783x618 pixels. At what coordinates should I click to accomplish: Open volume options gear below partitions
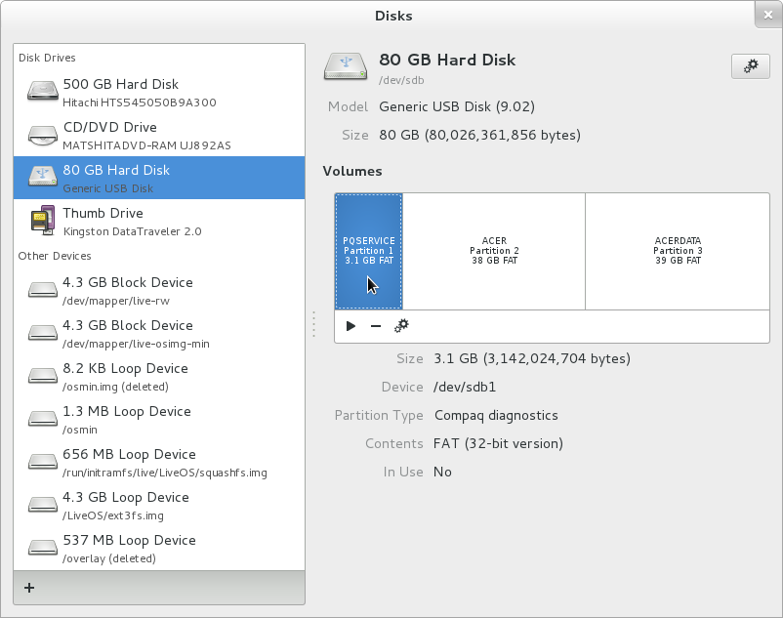point(401,326)
